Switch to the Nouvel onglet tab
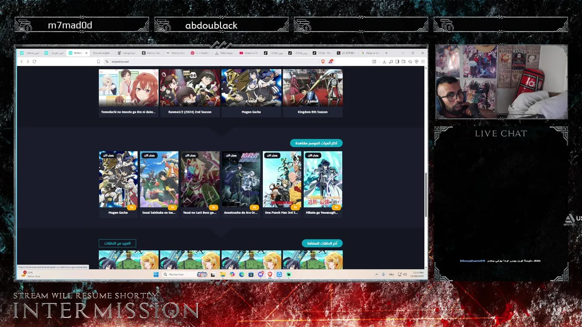 101,53
